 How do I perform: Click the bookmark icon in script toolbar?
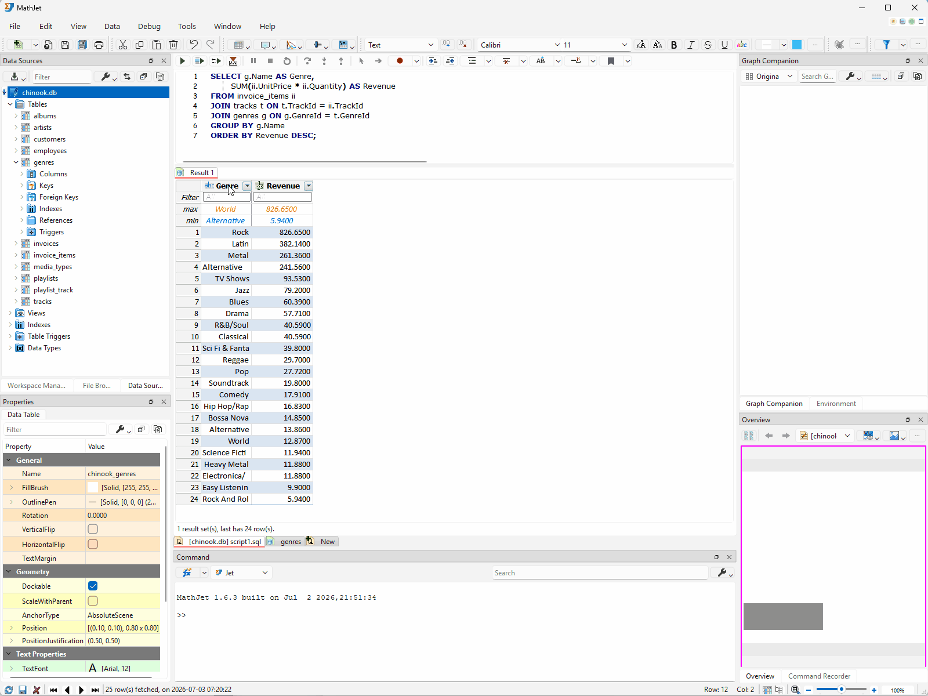point(611,61)
